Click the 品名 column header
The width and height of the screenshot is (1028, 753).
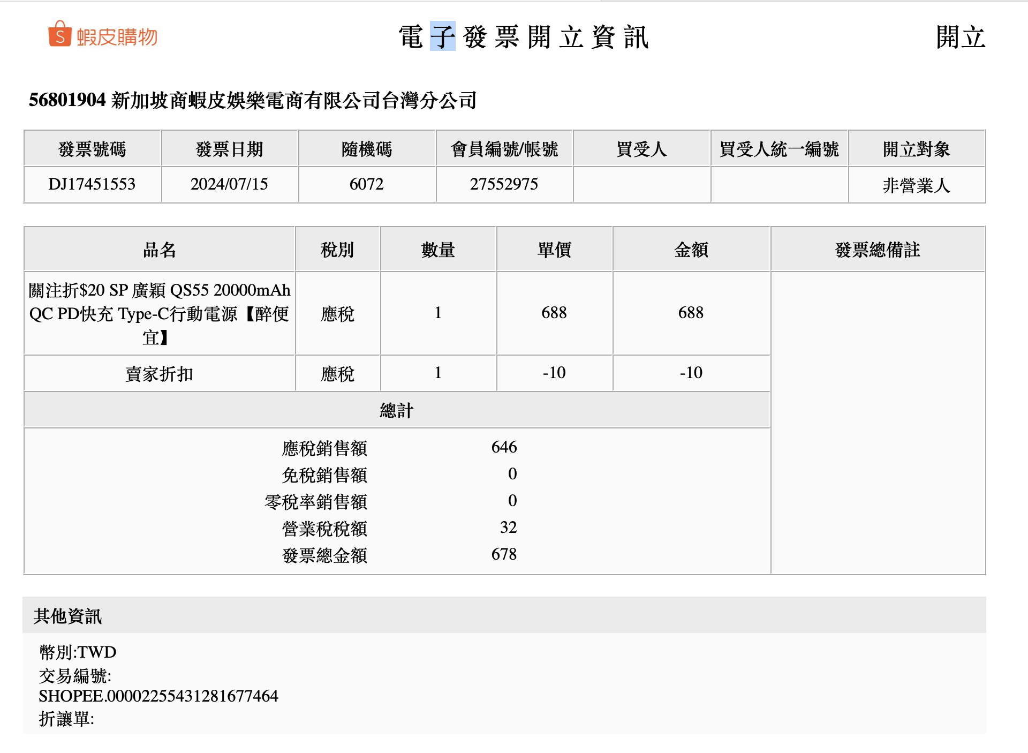pos(160,250)
